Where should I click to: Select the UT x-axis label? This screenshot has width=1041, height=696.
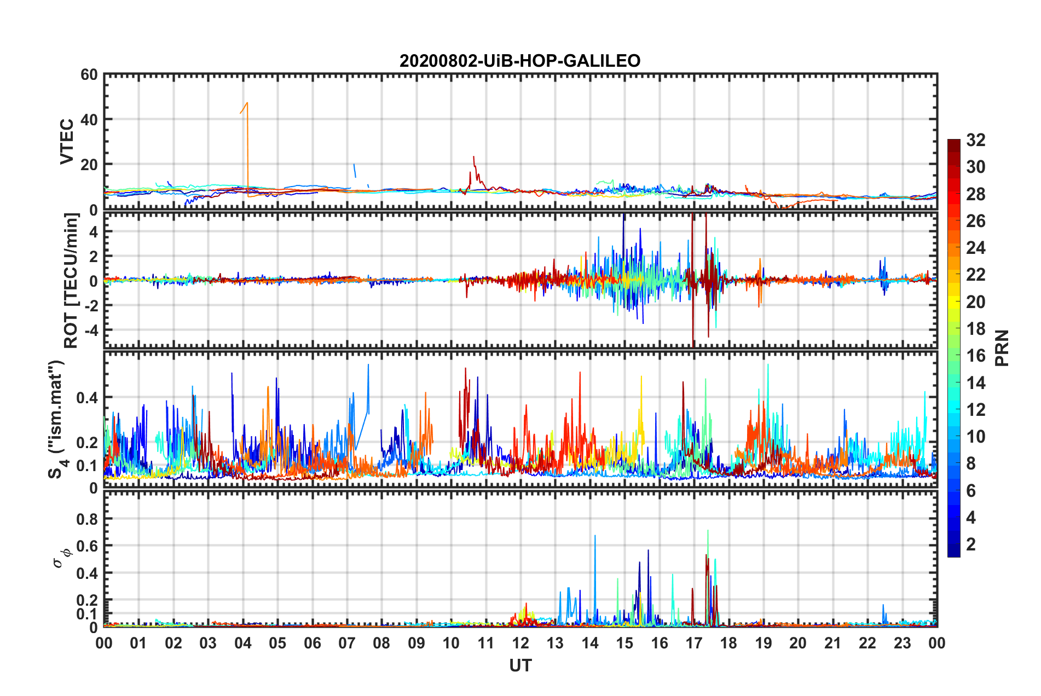click(520, 665)
